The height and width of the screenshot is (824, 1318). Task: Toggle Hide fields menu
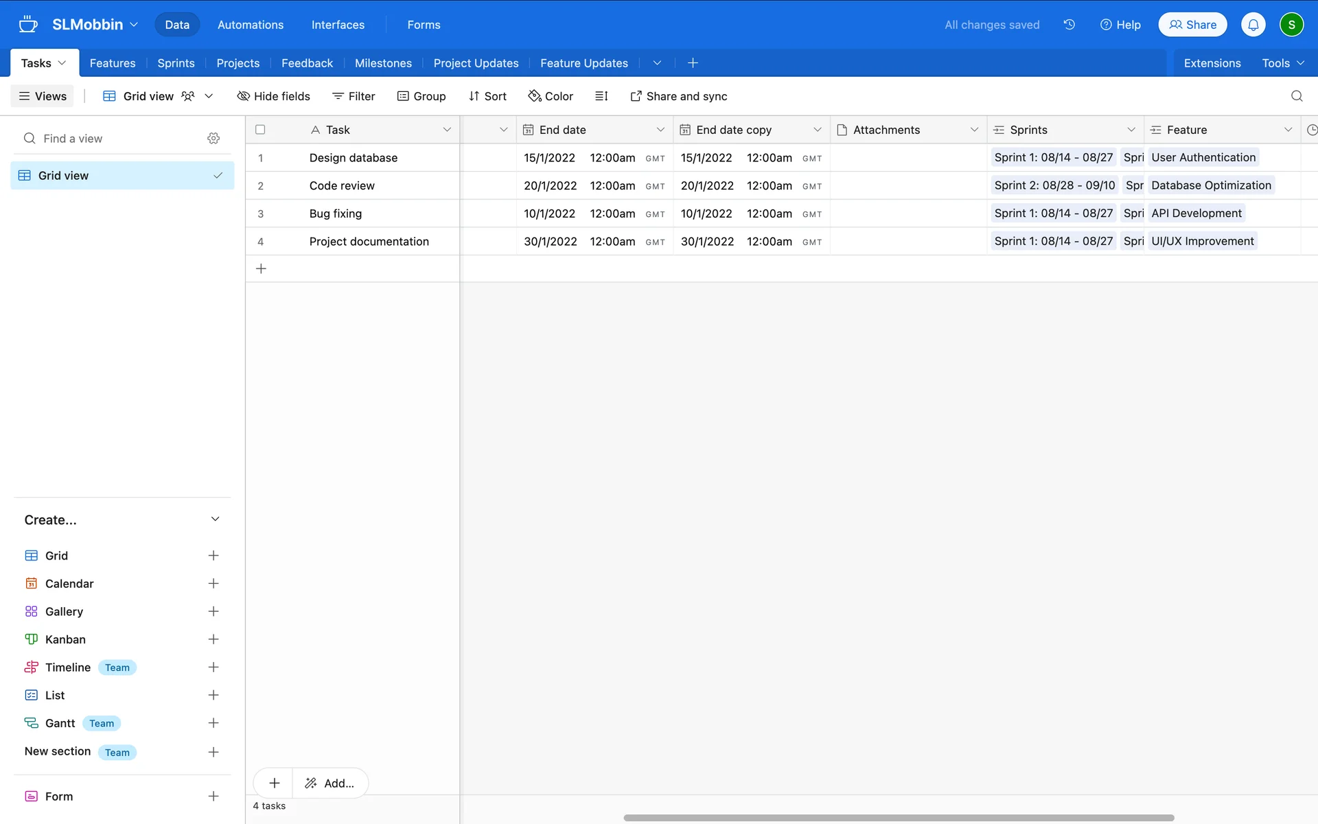pyautogui.click(x=273, y=96)
